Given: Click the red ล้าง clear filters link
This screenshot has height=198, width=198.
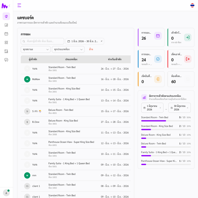Looking at the screenshot, I should pyautogui.click(x=91, y=49).
